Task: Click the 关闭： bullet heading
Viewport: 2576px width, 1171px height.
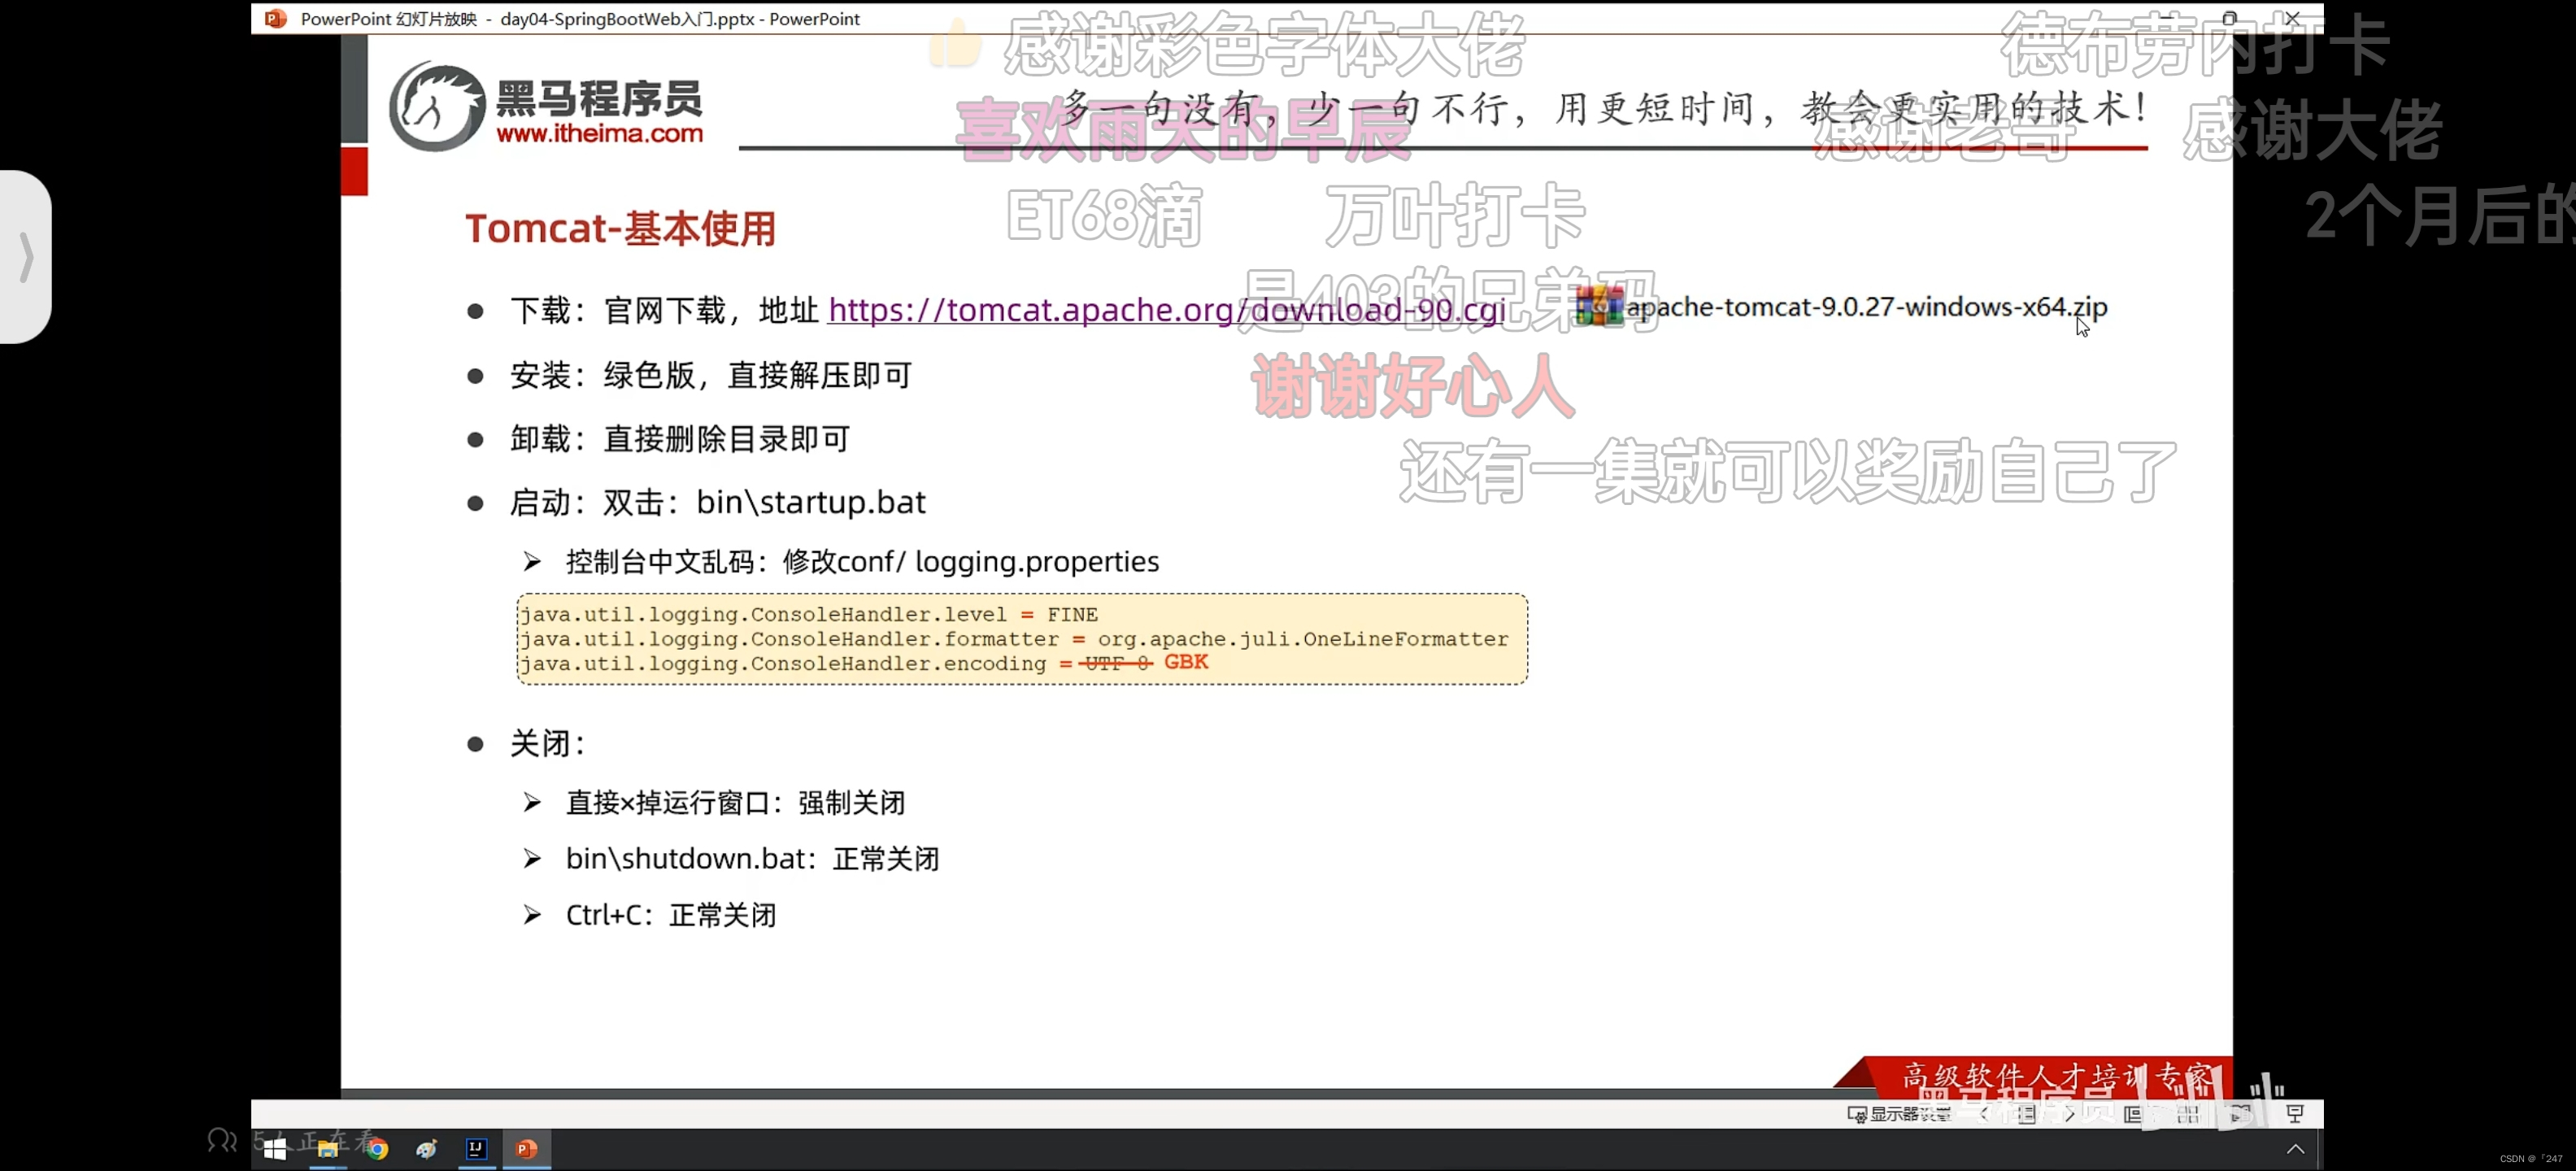Action: point(547,743)
